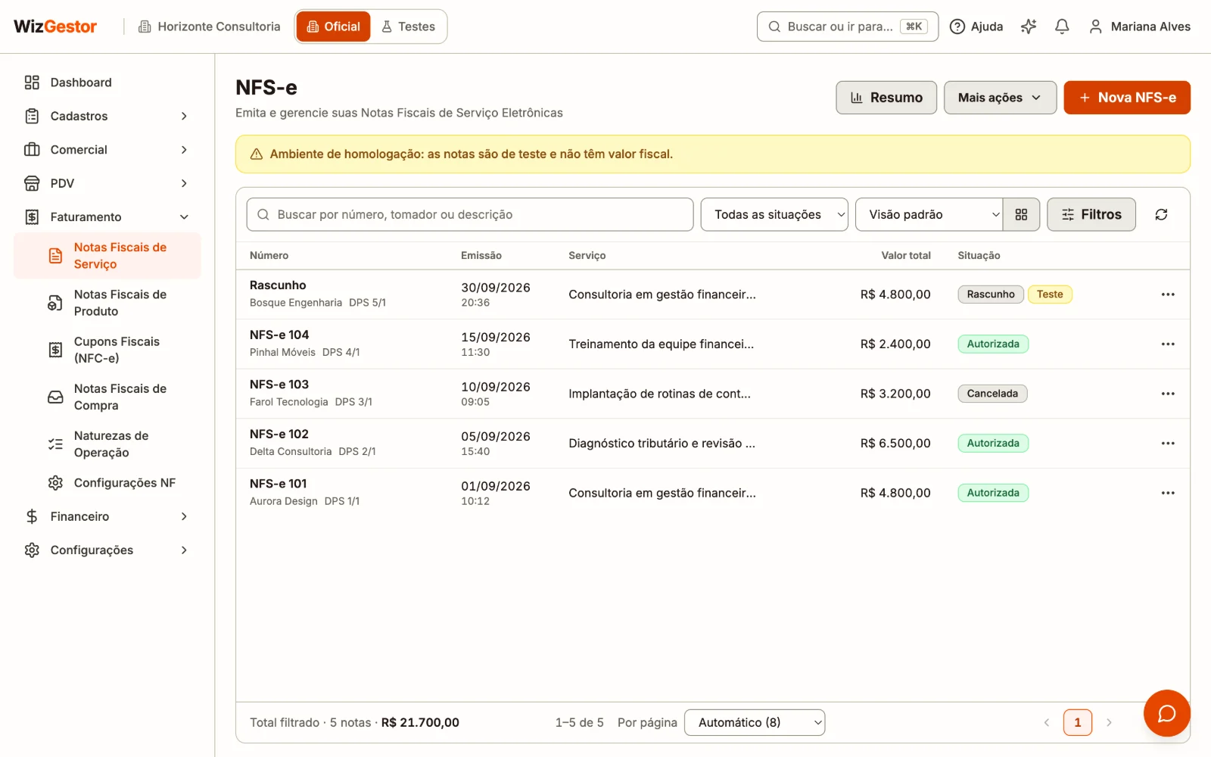Click the Horizonte Consultoria company selector
This screenshot has width=1211, height=757.
pos(209,26)
